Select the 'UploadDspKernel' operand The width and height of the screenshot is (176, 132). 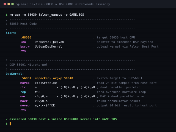tap(48, 46)
